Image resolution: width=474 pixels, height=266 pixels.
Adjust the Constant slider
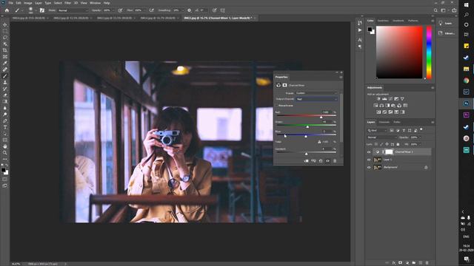306,154
